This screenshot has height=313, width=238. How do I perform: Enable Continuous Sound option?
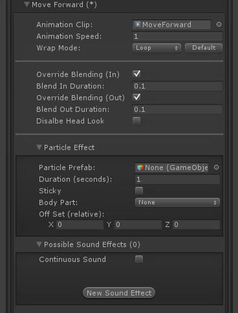[x=139, y=259]
